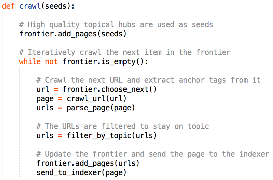Click the 'url' variable assigned from choose_next
The image size is (273, 180).
coord(43,89)
